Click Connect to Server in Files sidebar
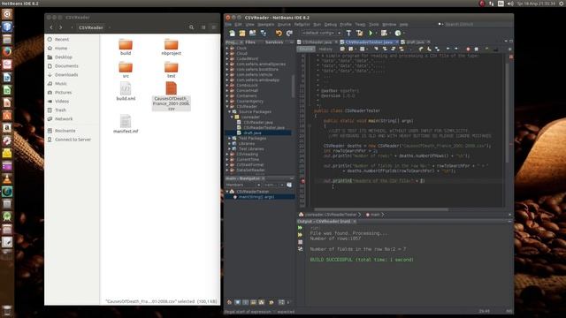Viewport: 566px width, 318px height. [x=73, y=140]
